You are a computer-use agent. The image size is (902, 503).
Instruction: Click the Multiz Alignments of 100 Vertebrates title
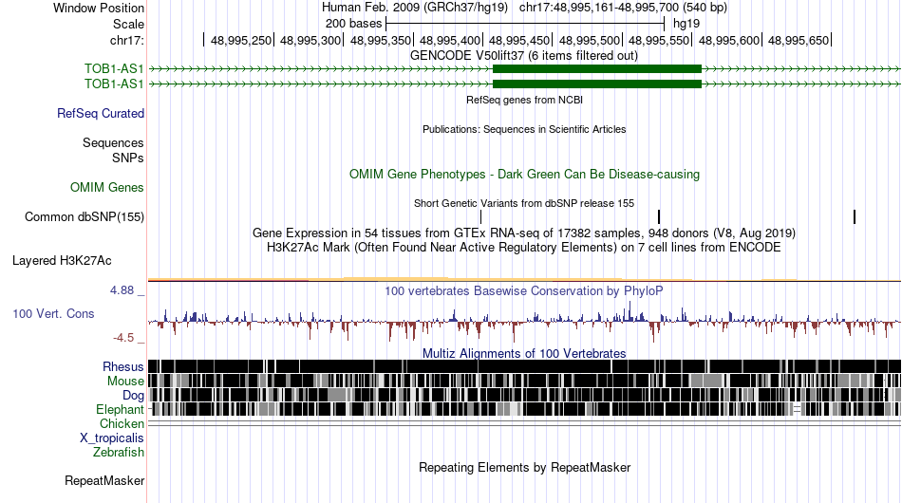tap(524, 353)
